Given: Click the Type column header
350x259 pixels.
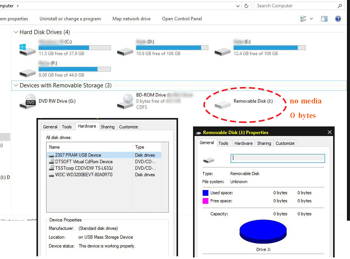Looking at the screenshot, I should point(147,147).
